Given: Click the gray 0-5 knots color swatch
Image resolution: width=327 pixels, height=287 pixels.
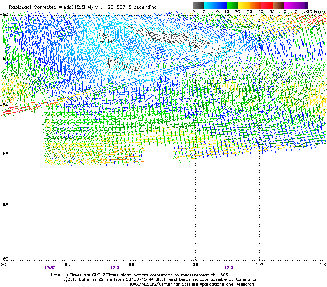Looking at the screenshot, I should [x=198, y=5].
